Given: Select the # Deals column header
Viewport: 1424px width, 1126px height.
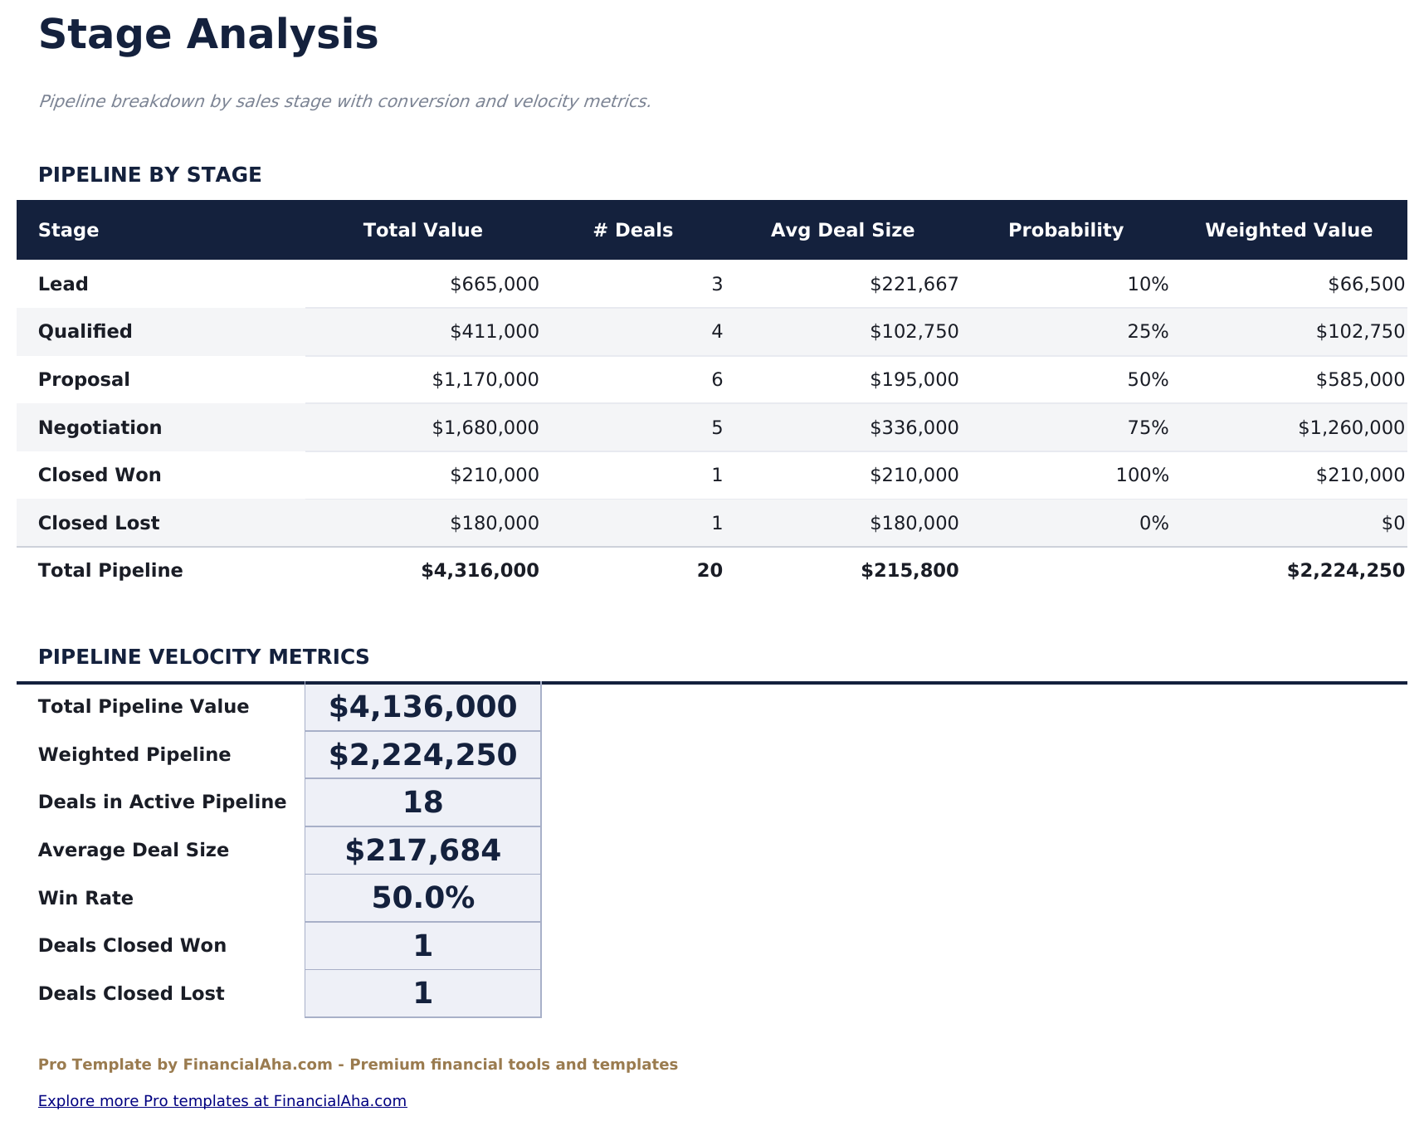Looking at the screenshot, I should click(x=632, y=230).
